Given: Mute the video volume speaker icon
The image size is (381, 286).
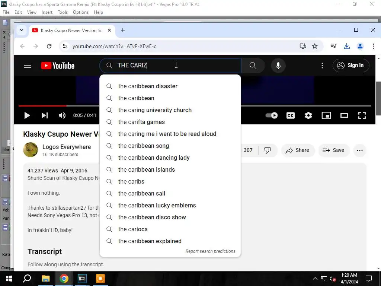Looking at the screenshot, I should 62,115.
